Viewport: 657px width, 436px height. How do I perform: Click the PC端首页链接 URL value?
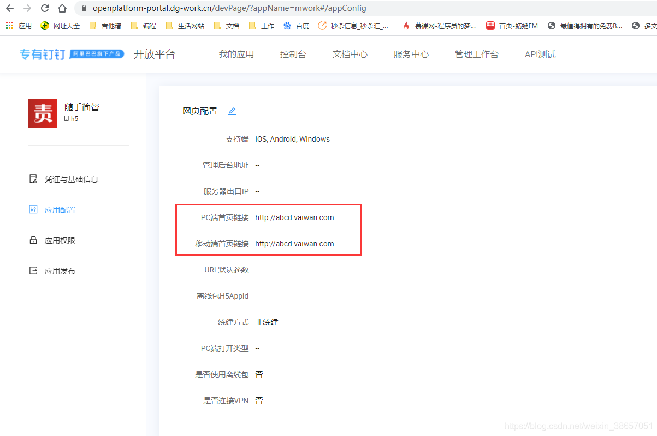point(294,217)
